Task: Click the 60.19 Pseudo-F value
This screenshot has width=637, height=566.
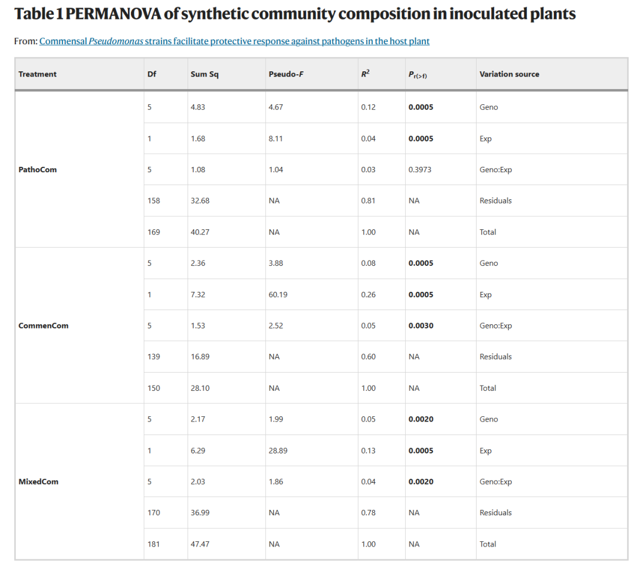Action: coord(278,294)
